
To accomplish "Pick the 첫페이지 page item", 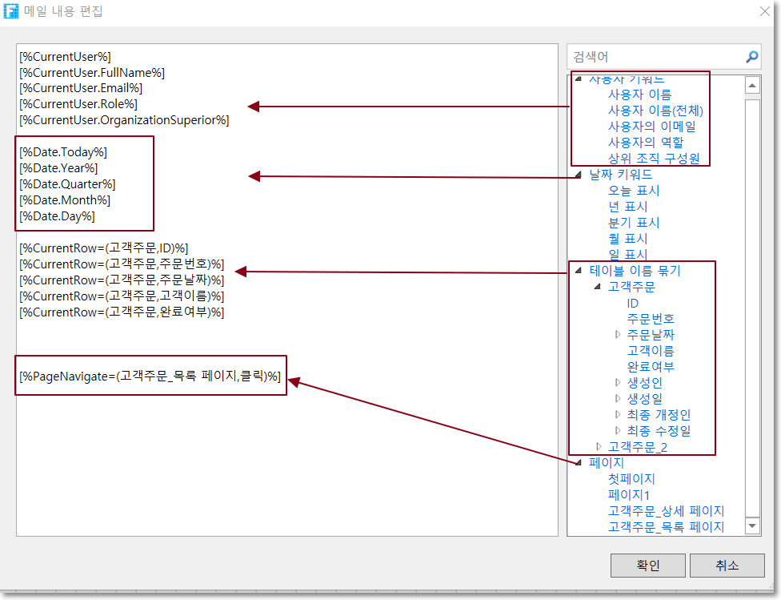I will click(631, 479).
